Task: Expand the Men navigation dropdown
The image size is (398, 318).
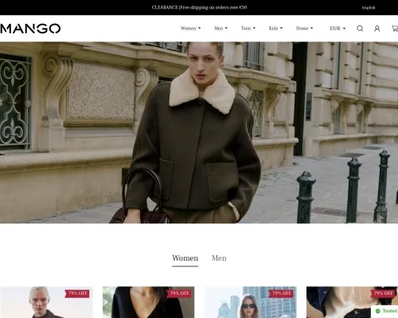Action: [x=220, y=29]
